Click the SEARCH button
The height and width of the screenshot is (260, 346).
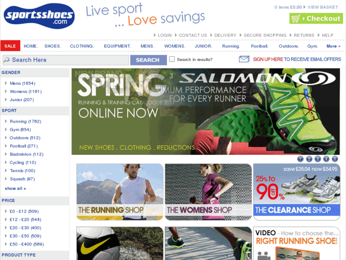pyautogui.click(x=148, y=60)
